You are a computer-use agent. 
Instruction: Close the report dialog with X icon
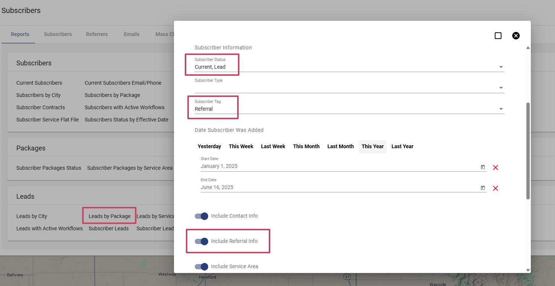point(516,36)
